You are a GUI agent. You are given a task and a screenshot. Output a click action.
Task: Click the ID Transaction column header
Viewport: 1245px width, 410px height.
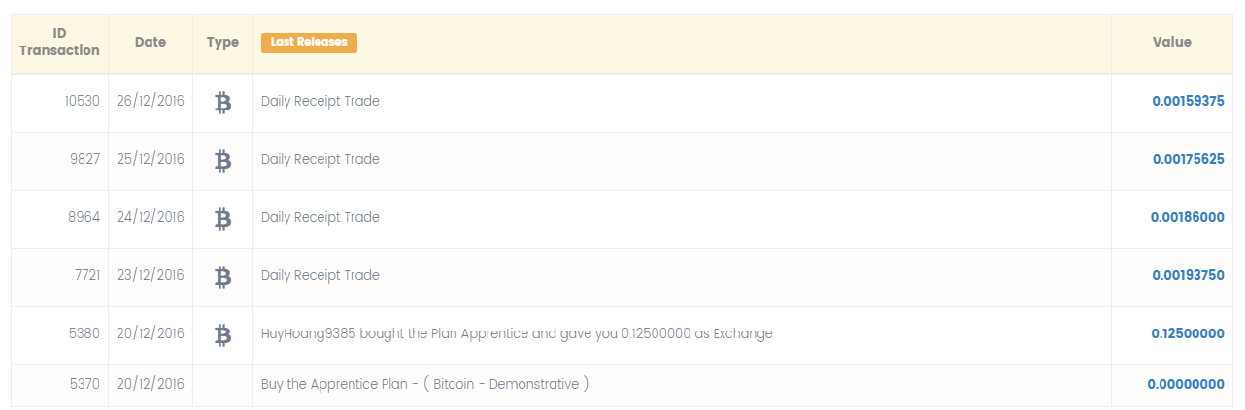click(59, 43)
